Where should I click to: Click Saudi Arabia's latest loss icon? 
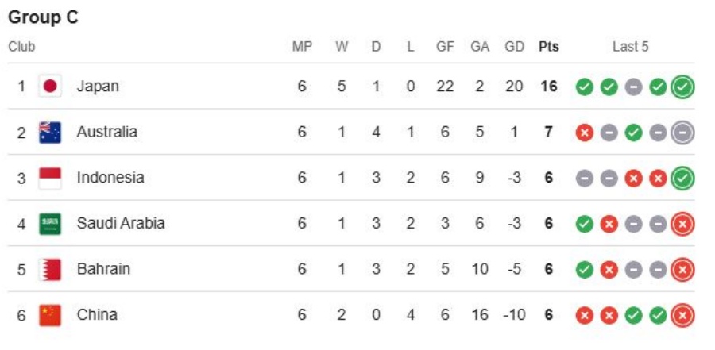coord(682,224)
